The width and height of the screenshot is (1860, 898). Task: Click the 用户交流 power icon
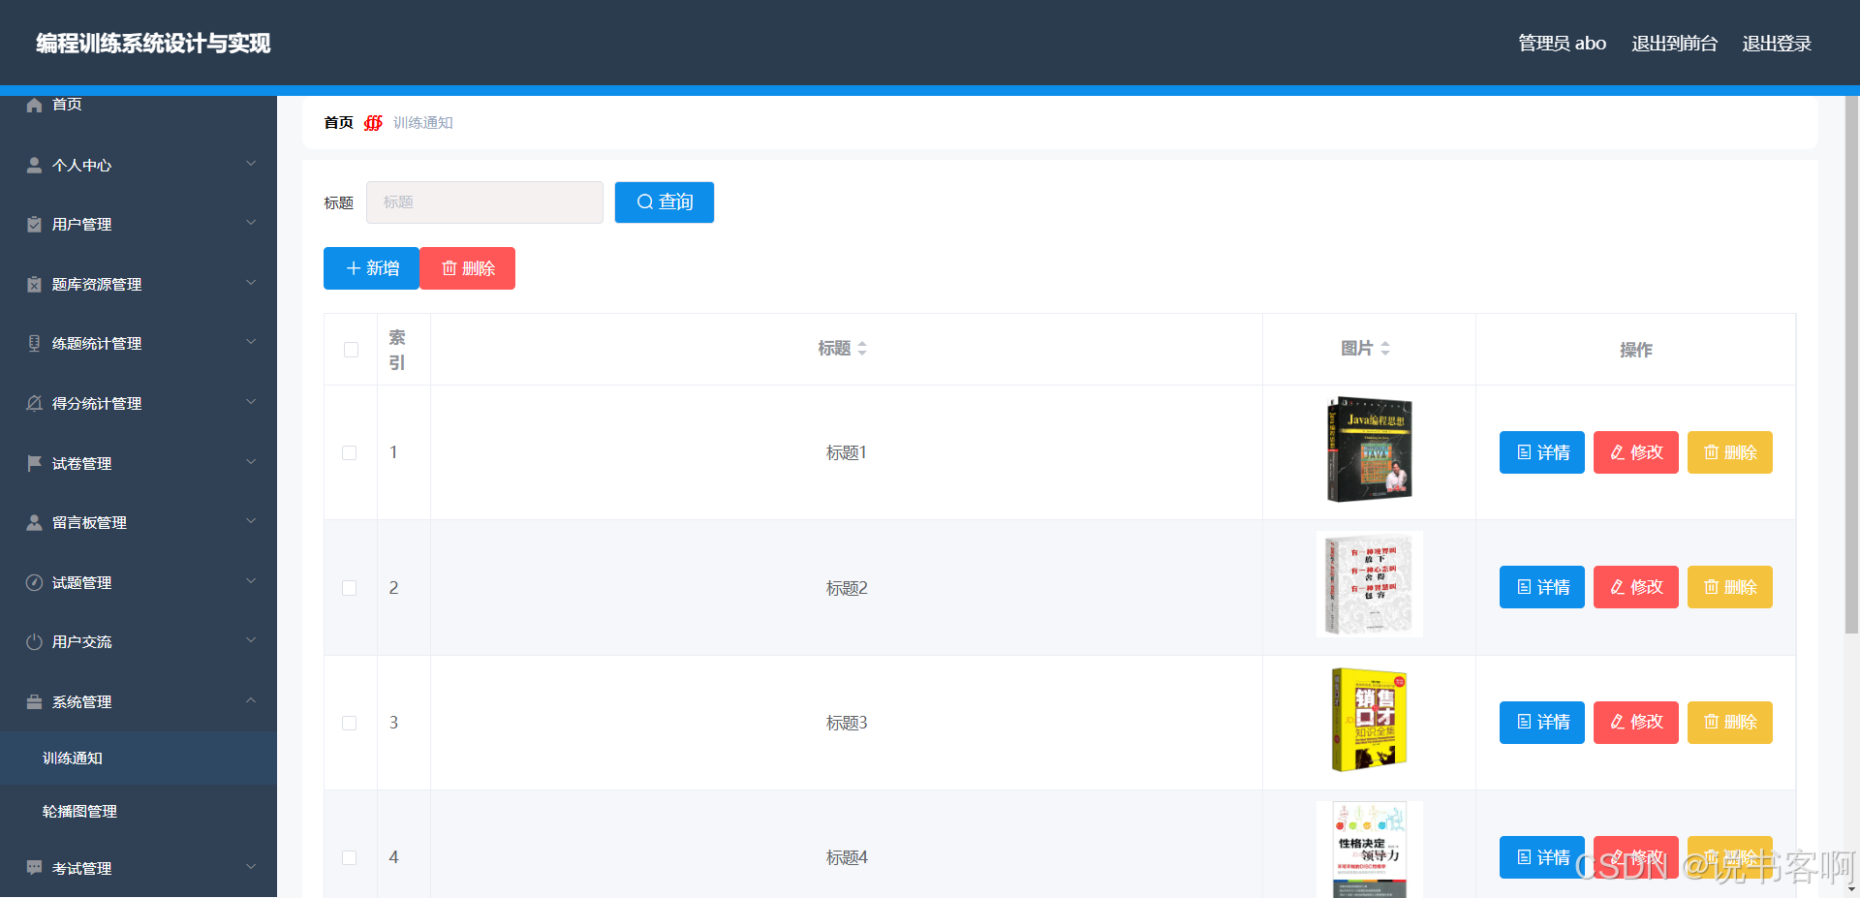34,642
